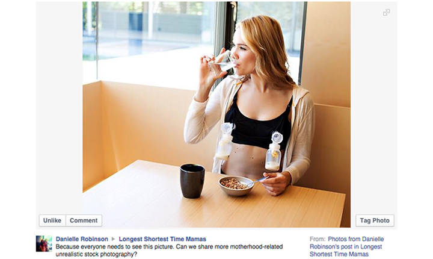The image size is (433, 259).
Task: Click the arrow between poster and group names
Action: coord(113,239)
